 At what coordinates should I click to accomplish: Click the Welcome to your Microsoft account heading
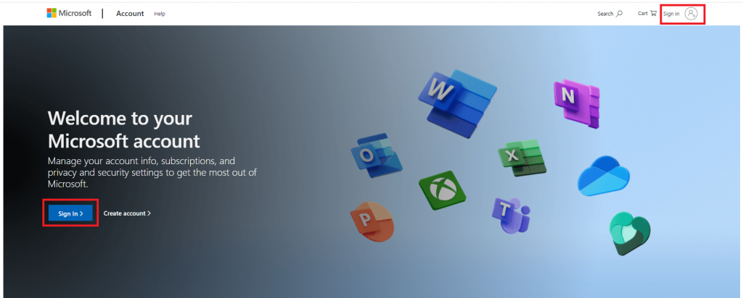123,129
